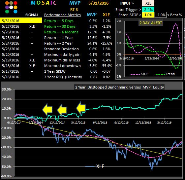
Task: Select the yellow 1.0% STOP input cell
Action: tap(148, 15)
